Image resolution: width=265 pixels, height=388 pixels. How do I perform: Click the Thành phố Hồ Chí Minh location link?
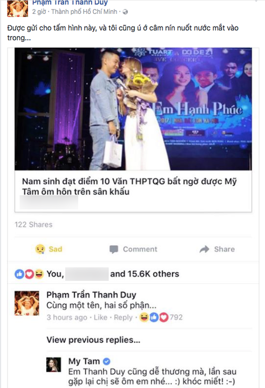click(84, 12)
